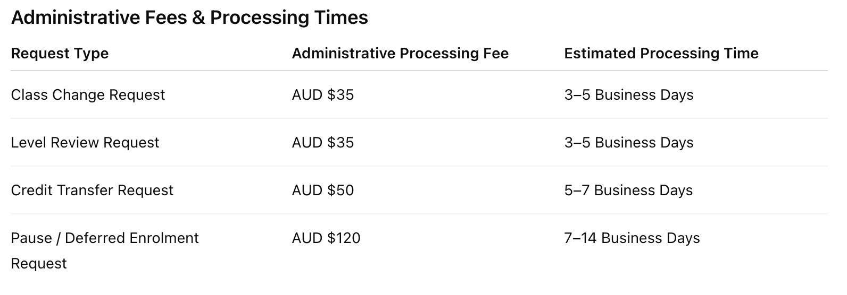Click the word Time in the column header
Image resolution: width=847 pixels, height=295 pixels.
(741, 54)
